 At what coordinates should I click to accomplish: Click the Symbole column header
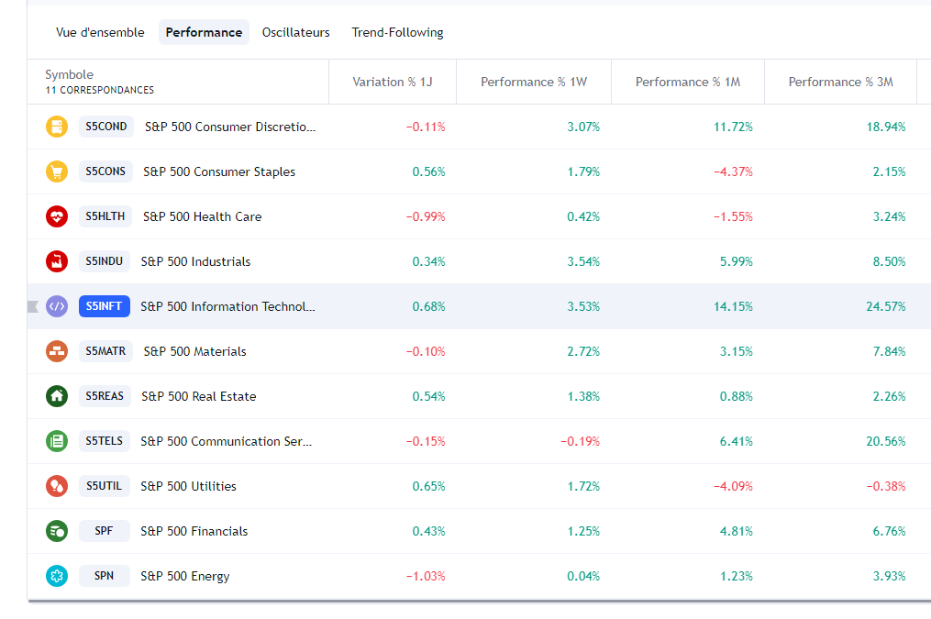coord(70,75)
